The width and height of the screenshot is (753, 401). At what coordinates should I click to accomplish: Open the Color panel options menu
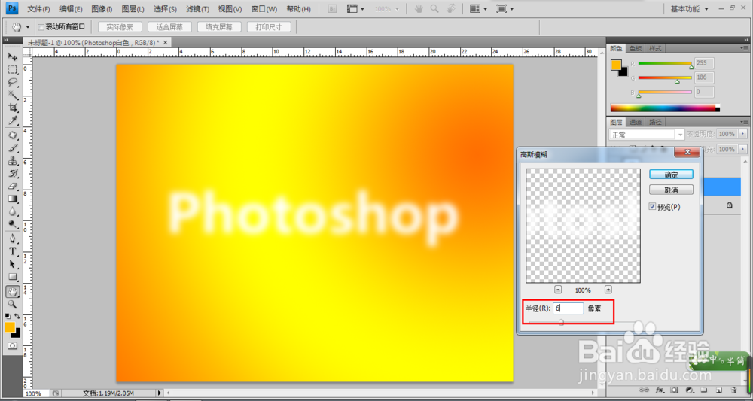point(744,48)
